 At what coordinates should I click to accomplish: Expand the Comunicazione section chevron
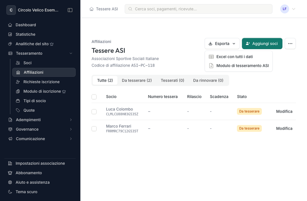pyautogui.click(x=71, y=139)
